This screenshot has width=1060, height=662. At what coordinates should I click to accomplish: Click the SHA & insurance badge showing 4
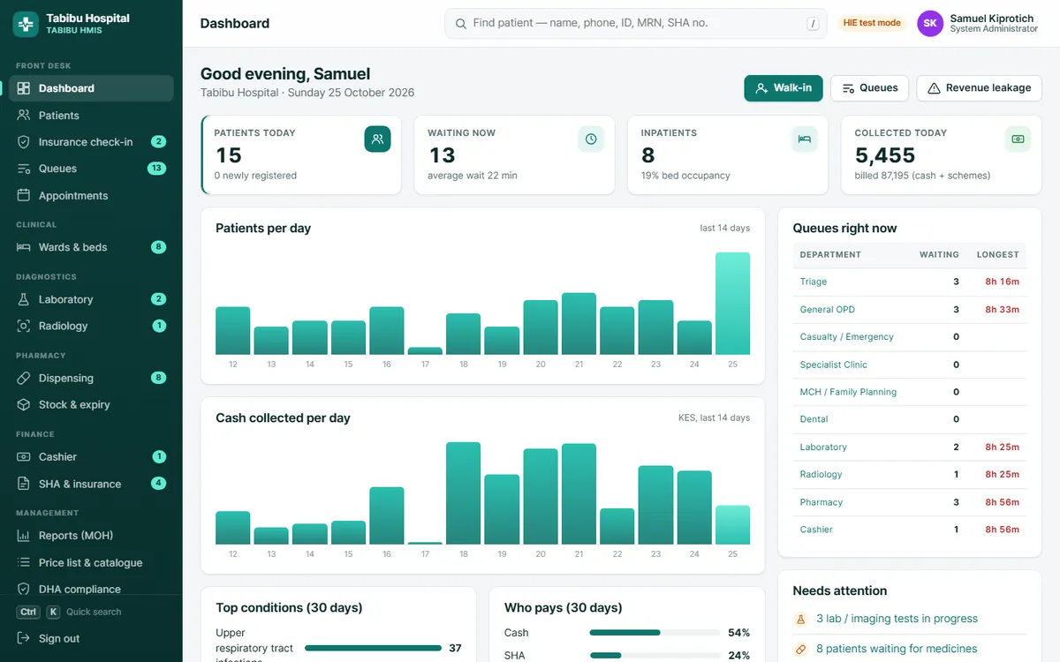coord(159,484)
